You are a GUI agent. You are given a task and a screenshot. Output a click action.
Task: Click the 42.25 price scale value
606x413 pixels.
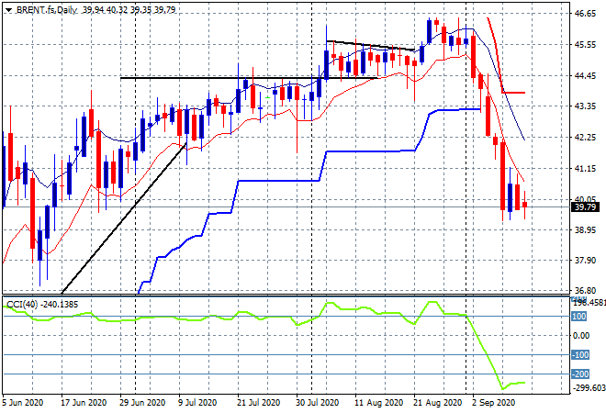585,137
